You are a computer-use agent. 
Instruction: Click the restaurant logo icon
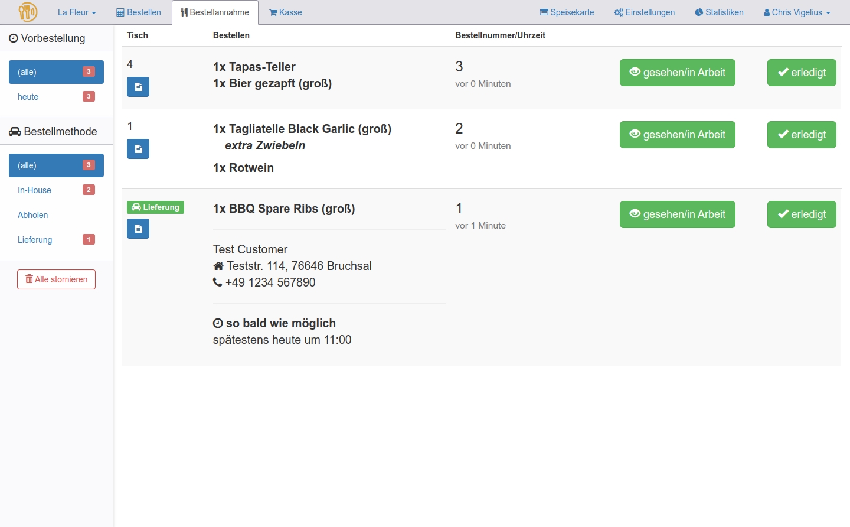pyautogui.click(x=28, y=12)
